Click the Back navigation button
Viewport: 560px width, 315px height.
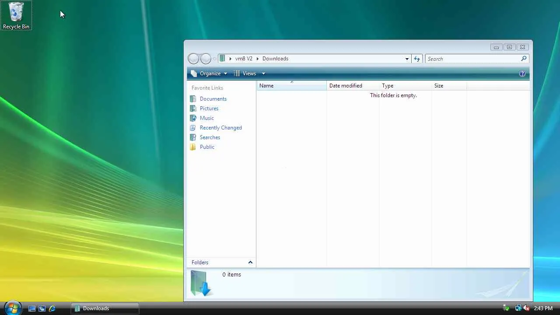193,59
